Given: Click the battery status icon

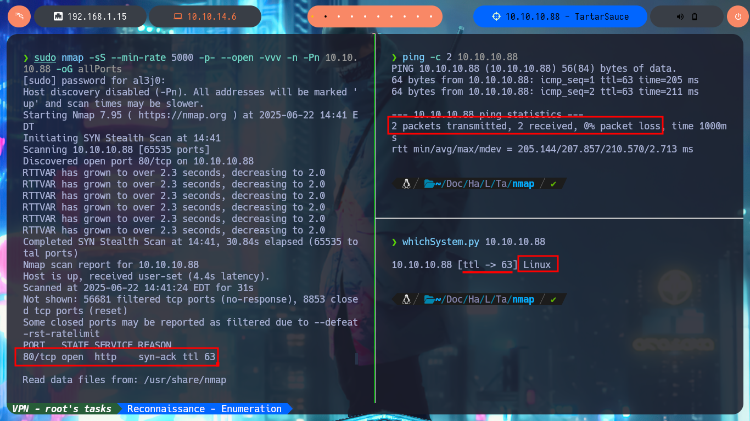Looking at the screenshot, I should (x=695, y=16).
